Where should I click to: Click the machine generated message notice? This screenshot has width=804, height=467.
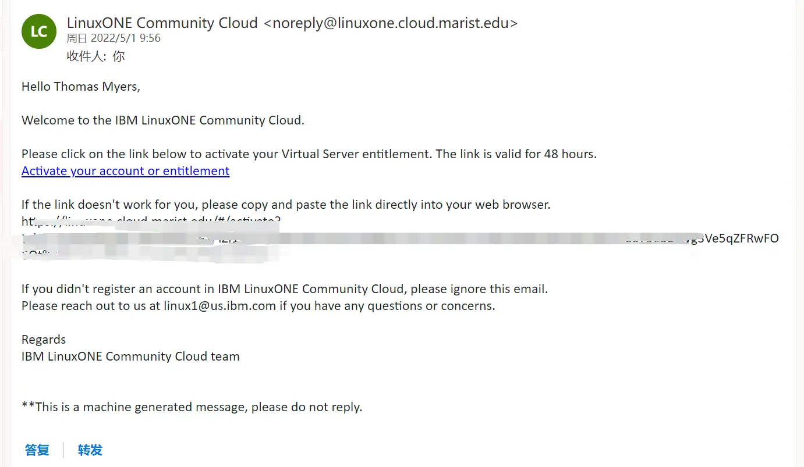pyautogui.click(x=192, y=407)
